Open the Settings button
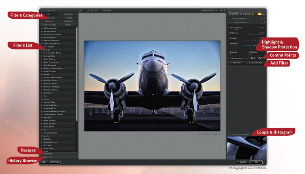 (54, 162)
